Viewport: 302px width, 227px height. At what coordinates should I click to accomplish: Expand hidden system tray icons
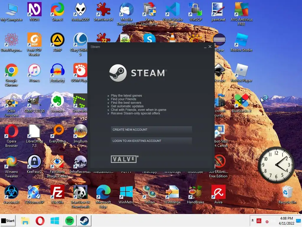point(252,220)
